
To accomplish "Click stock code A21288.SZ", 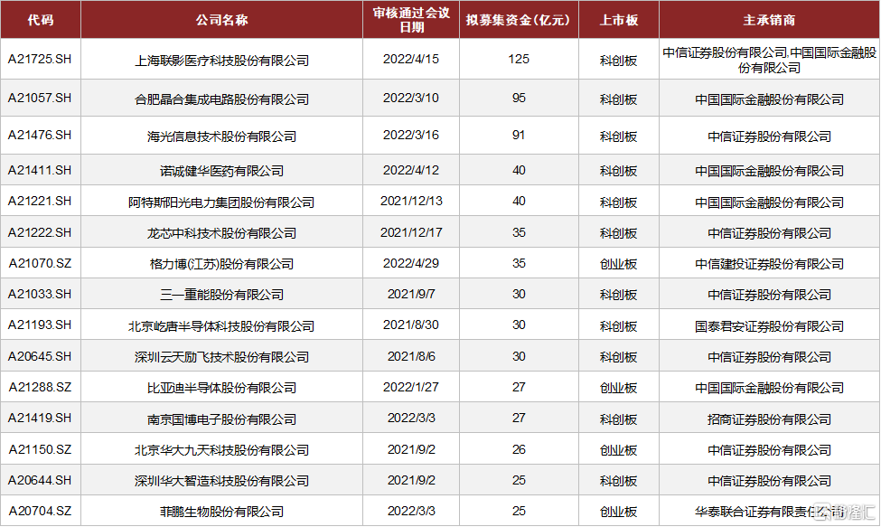I will (40, 387).
